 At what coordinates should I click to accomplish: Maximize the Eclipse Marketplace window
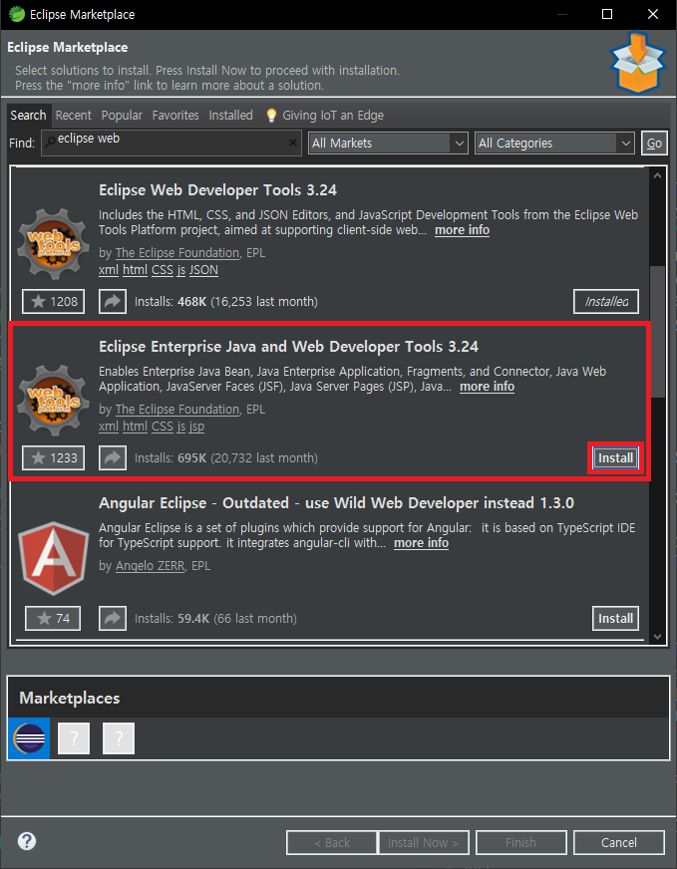click(607, 14)
